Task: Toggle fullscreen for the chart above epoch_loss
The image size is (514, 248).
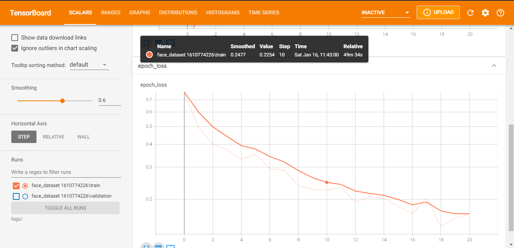Action: tap(147, 43)
